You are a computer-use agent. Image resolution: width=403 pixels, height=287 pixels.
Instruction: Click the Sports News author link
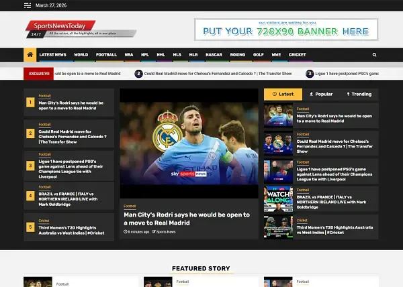coord(165,232)
